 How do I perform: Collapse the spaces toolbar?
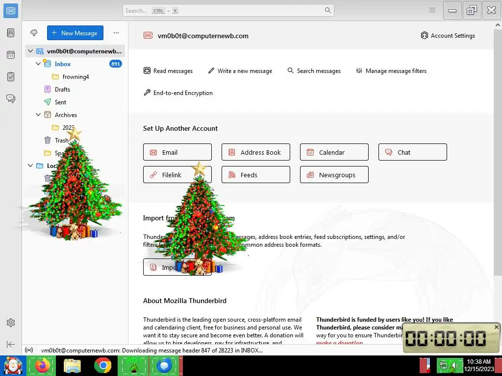(x=11, y=344)
